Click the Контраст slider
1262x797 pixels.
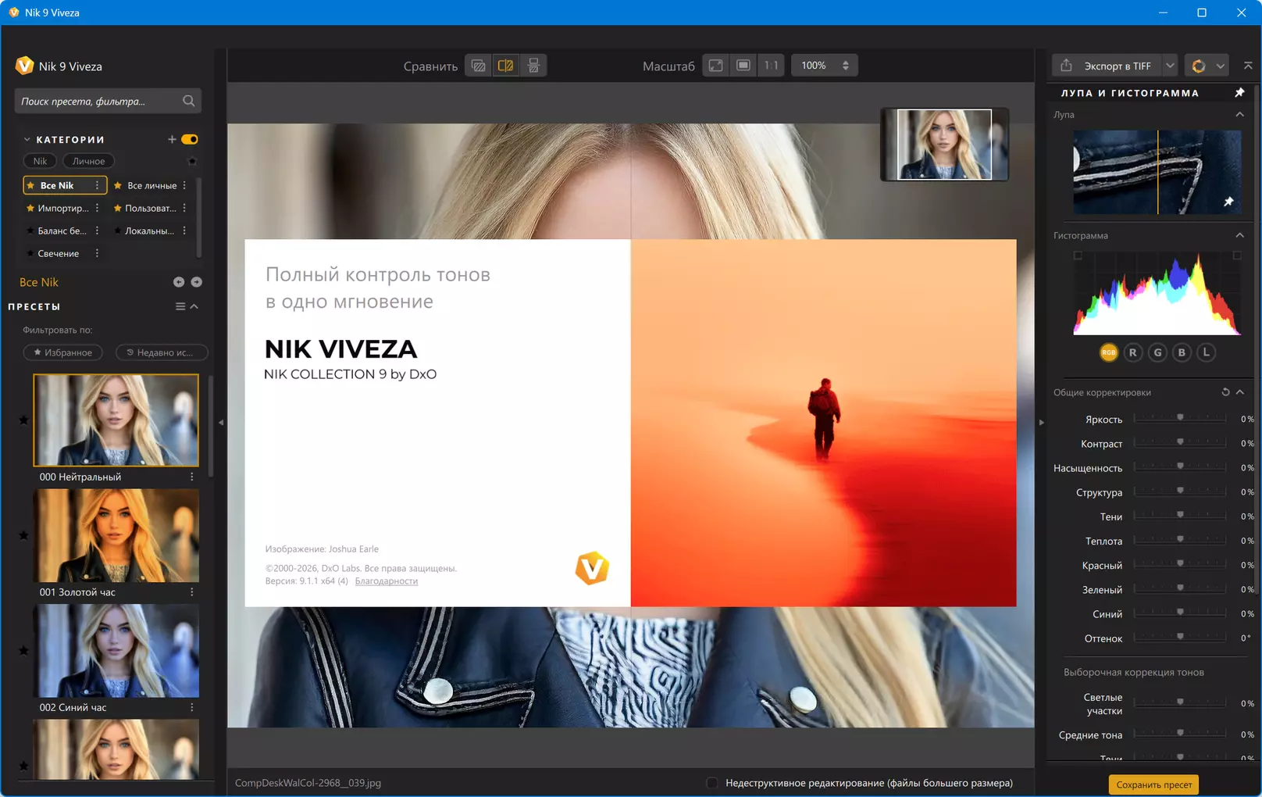click(1180, 443)
